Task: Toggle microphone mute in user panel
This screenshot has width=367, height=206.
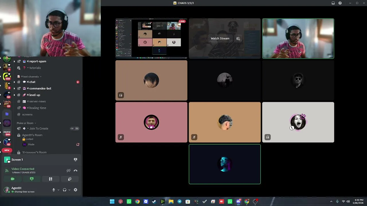Action: pos(54,190)
